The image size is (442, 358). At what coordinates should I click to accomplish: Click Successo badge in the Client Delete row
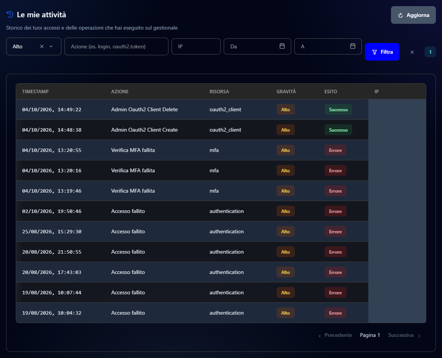(338, 110)
